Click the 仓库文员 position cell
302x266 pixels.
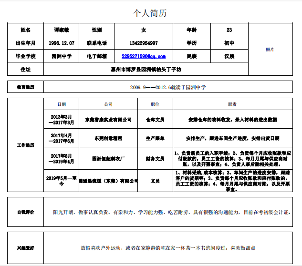(x=155, y=120)
